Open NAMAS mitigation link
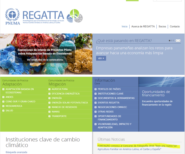The image size is (185, 154). click(x=56, y=112)
